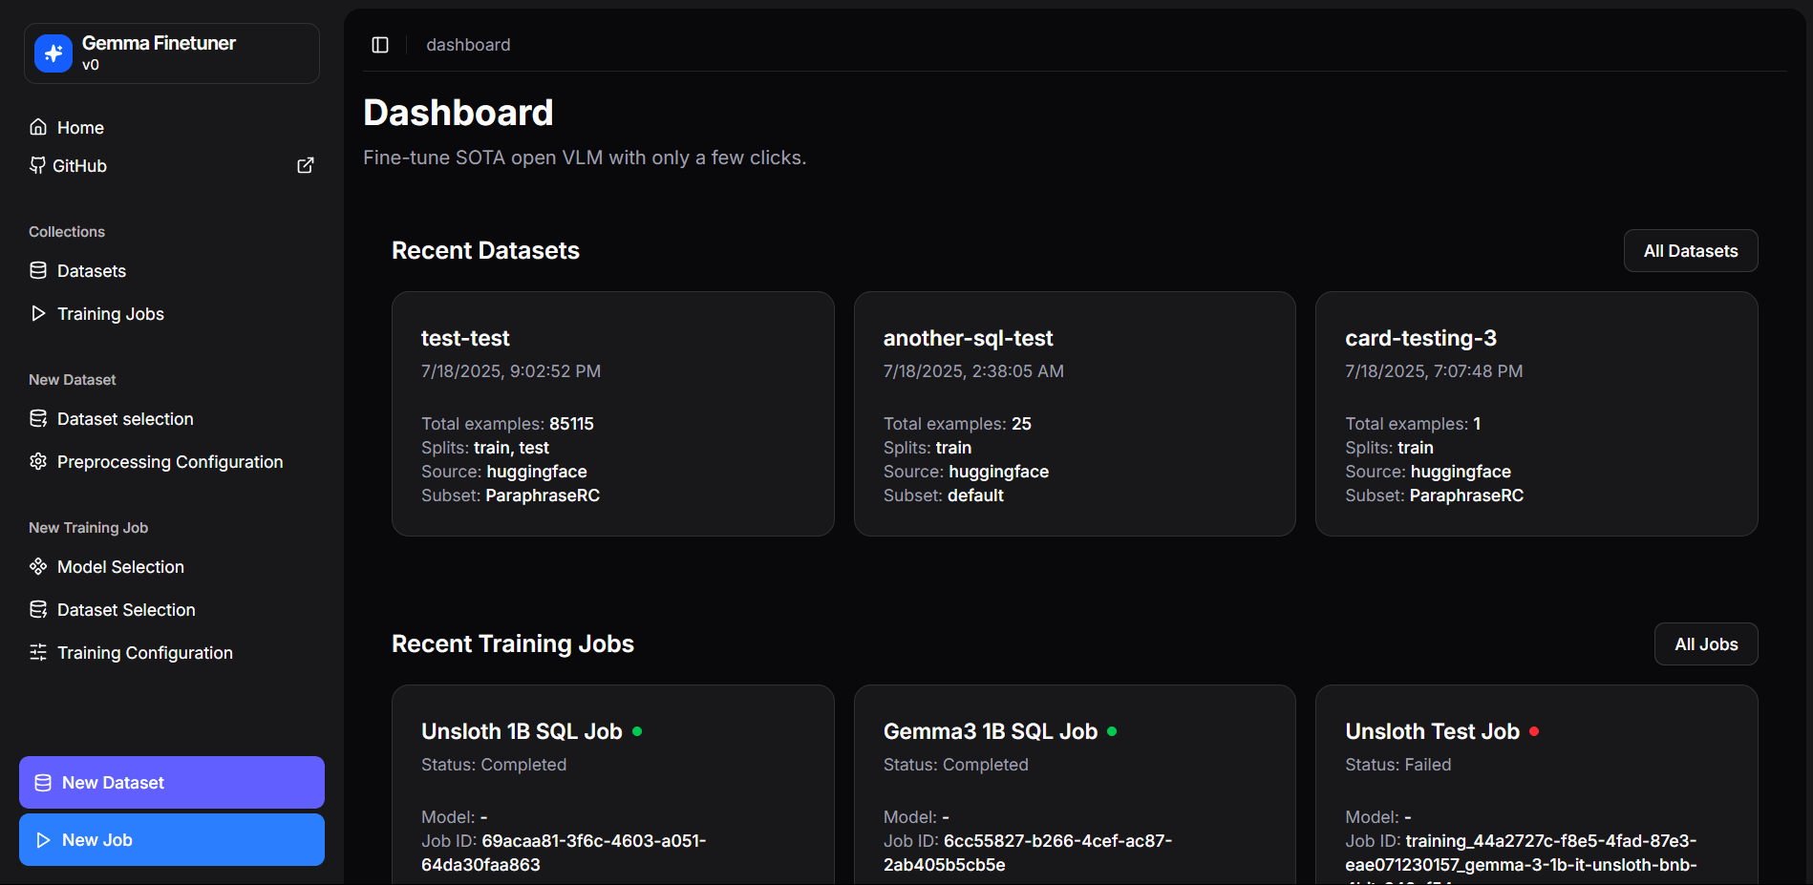Click the Datasets database icon
The height and width of the screenshot is (885, 1813).
pos(37,270)
